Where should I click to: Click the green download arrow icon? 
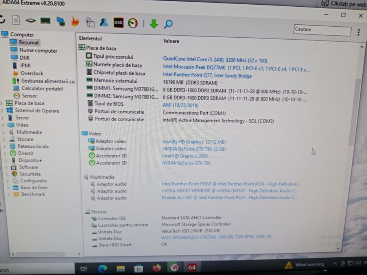coord(154,24)
